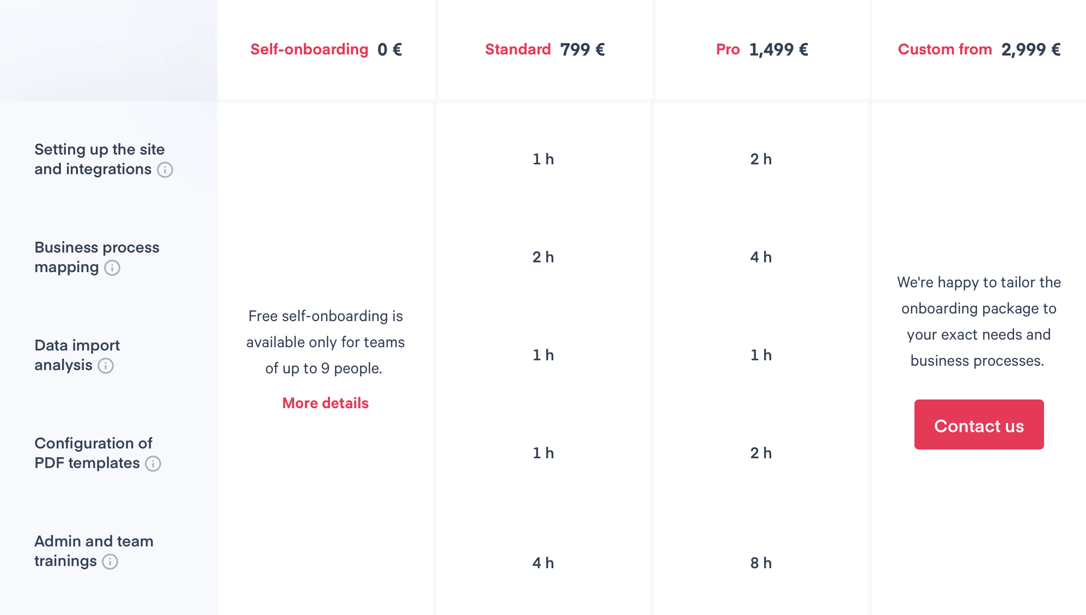Click Pro plan's 4 h mapping cell
1086x615 pixels.
click(761, 257)
